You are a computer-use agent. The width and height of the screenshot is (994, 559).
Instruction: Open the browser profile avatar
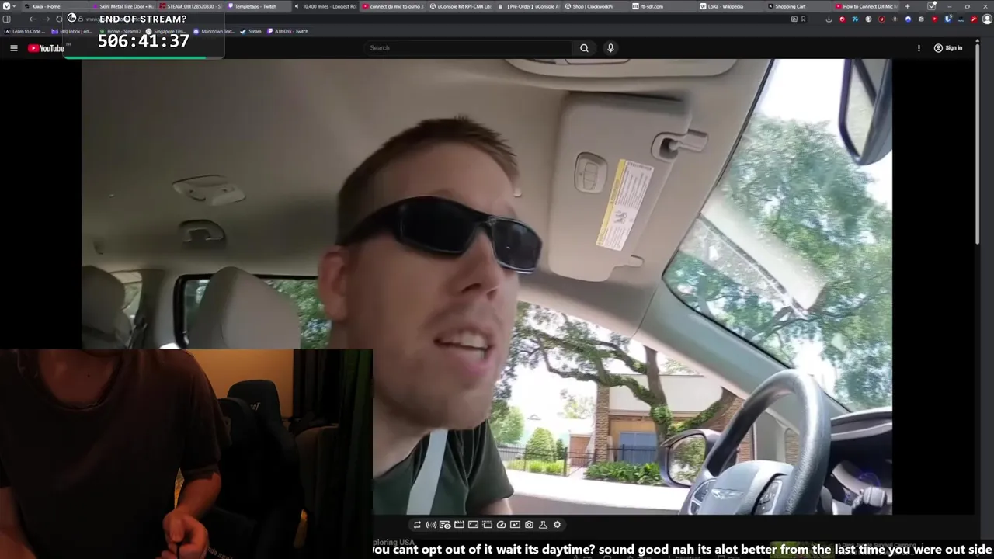tap(987, 19)
